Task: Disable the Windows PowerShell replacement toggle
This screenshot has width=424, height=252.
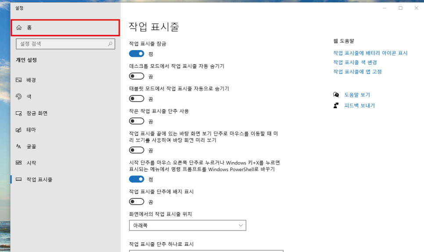Action: [x=137, y=179]
